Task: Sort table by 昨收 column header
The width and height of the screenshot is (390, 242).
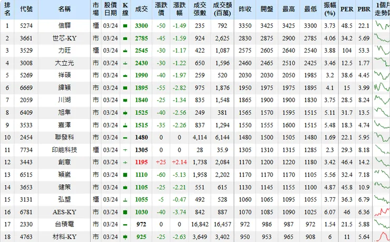Action: 245,9
